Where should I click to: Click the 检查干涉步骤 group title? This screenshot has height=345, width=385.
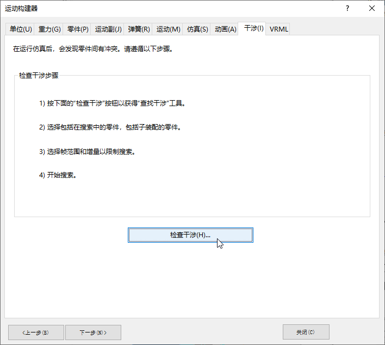(39, 76)
